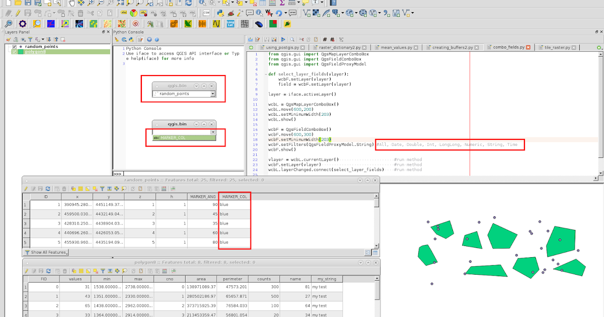This screenshot has height=317, width=604.
Task: Open a script file in the Python editor
Action: click(251, 40)
